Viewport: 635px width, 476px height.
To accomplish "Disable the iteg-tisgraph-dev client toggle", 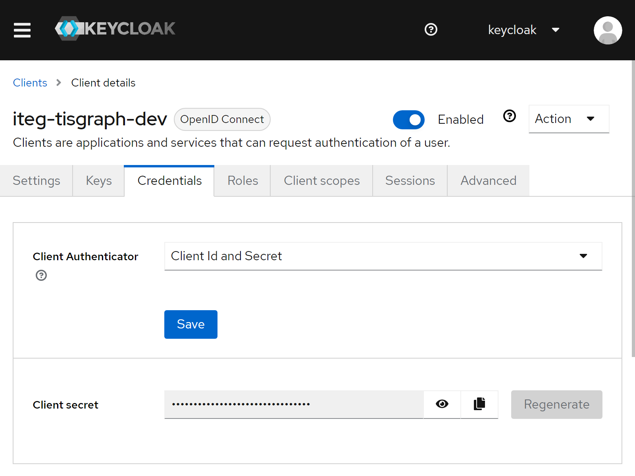I will point(409,119).
